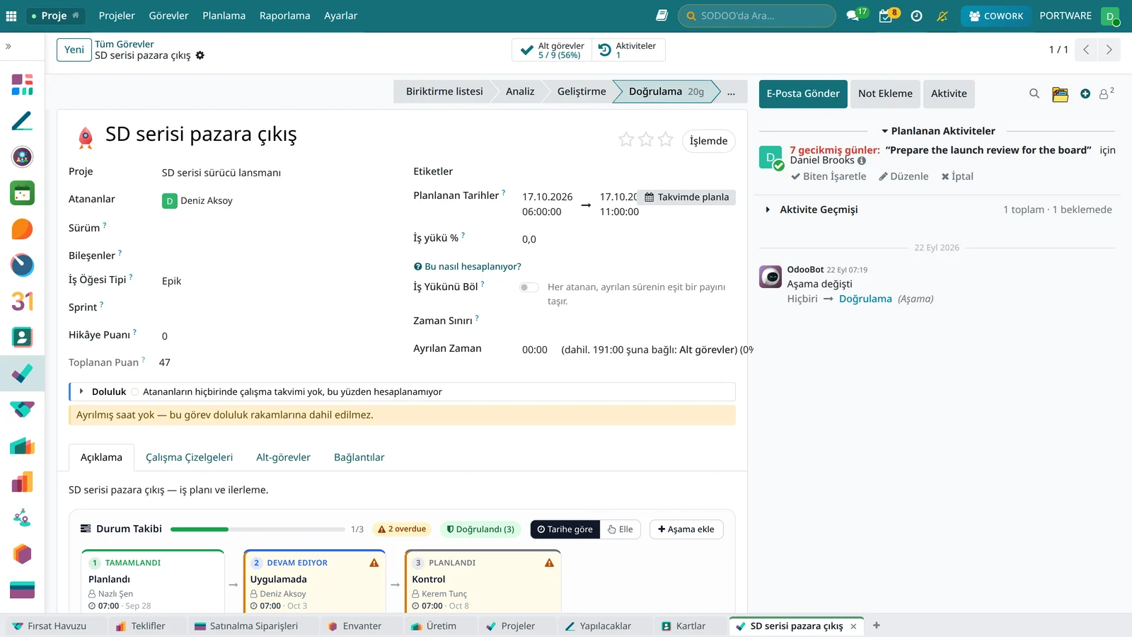The height and width of the screenshot is (637, 1132).
Task: Open the clock timer icon in top bar
Action: point(916,16)
